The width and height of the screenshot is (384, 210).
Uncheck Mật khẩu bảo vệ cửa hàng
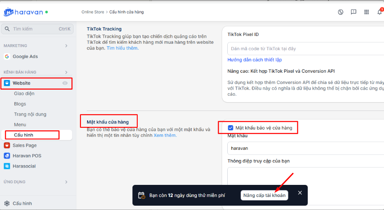(230, 128)
